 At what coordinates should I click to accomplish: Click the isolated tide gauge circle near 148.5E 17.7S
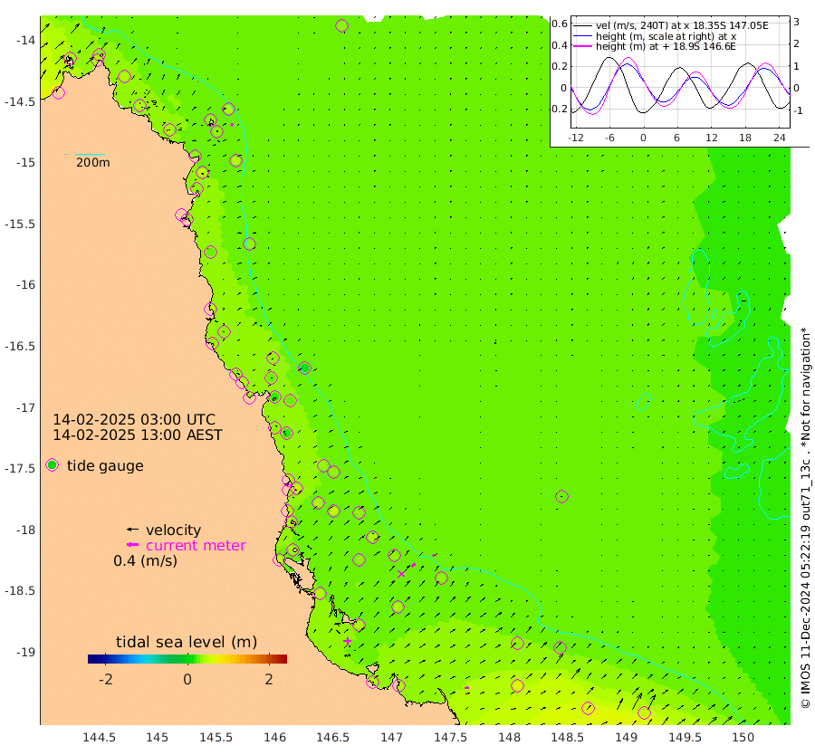[561, 497]
